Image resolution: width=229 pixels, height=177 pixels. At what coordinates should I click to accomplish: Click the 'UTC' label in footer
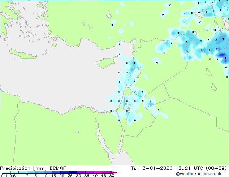(198, 168)
